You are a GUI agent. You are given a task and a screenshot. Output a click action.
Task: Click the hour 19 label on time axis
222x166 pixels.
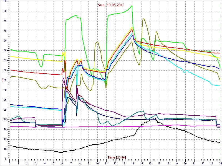click(176, 163)
